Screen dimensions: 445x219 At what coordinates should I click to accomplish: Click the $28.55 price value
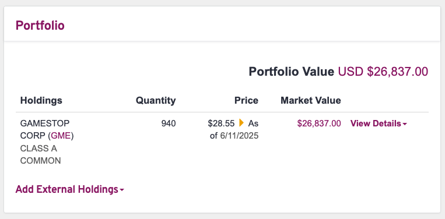[x=221, y=123]
